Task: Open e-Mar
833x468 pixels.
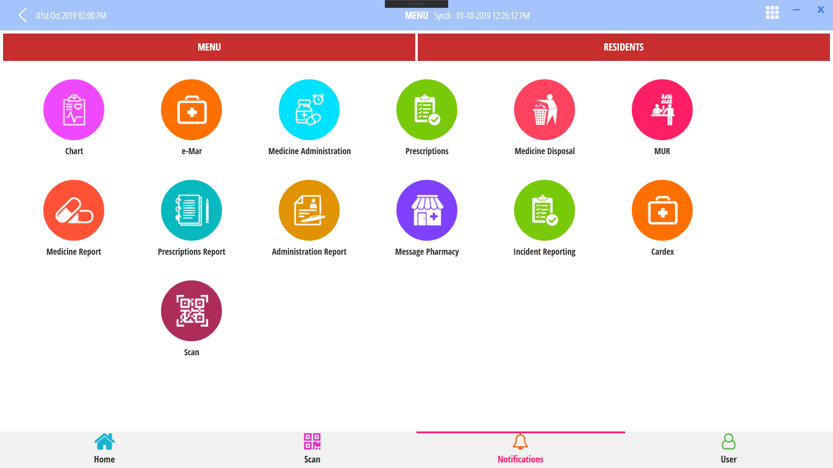Action: click(191, 110)
